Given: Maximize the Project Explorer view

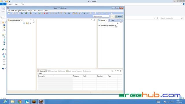Looking at the screenshot, I should tap(34, 20).
